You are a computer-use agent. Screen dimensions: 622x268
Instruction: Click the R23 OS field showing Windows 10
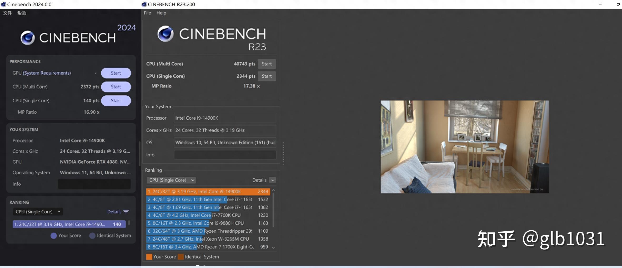click(x=225, y=143)
